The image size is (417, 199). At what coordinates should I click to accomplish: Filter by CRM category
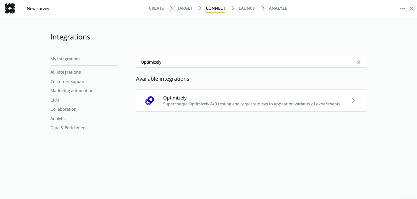tap(55, 100)
